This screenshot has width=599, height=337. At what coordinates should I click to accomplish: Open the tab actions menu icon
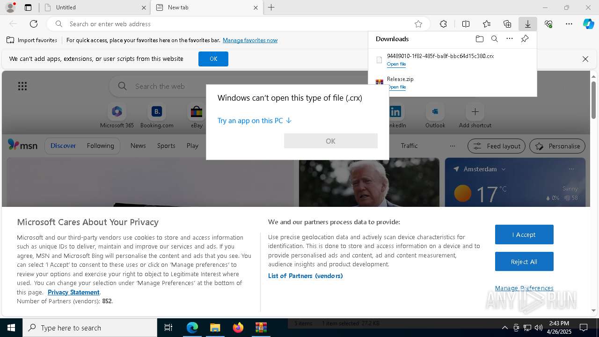(28, 7)
